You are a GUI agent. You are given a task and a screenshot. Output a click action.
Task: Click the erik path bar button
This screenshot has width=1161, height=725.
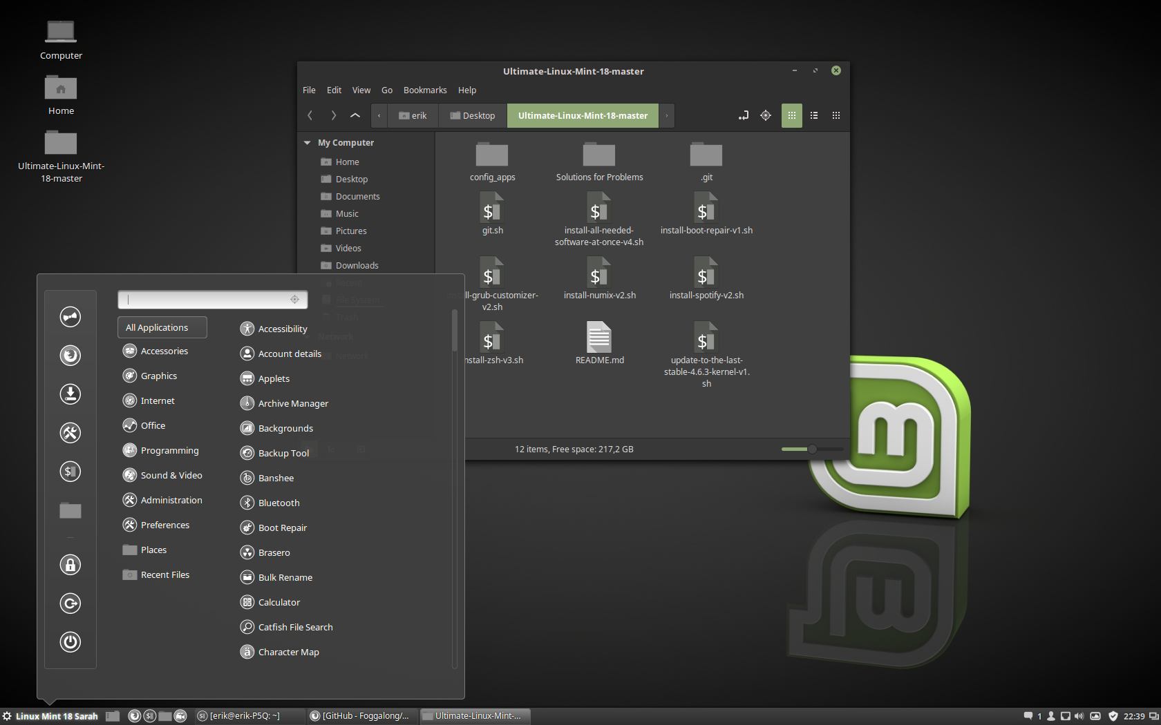[413, 115]
